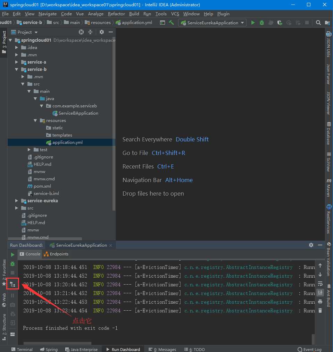Collapse all in Project panel
This screenshot has height=352, width=333.
pos(90,32)
